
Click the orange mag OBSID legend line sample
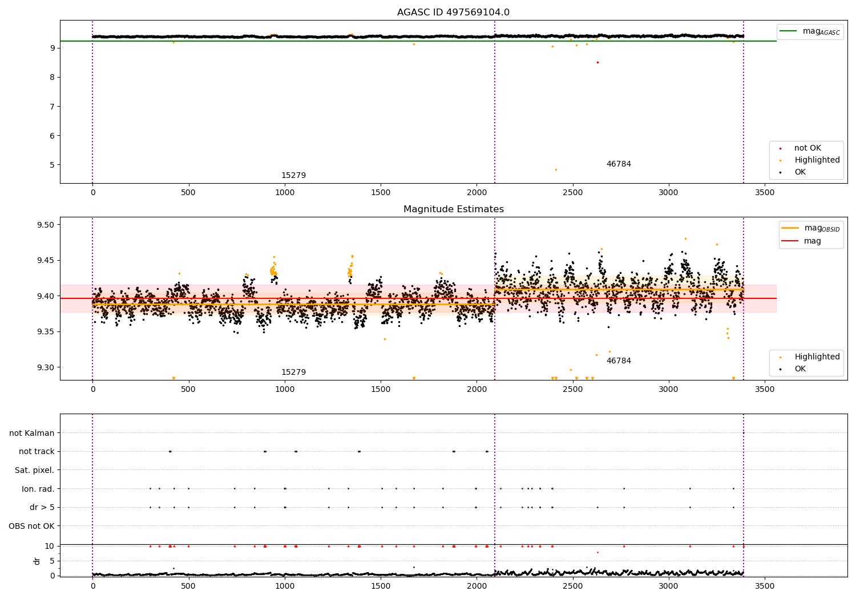[790, 228]
